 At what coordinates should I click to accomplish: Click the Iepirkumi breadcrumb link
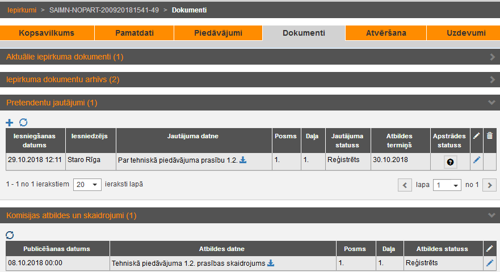[x=22, y=10]
